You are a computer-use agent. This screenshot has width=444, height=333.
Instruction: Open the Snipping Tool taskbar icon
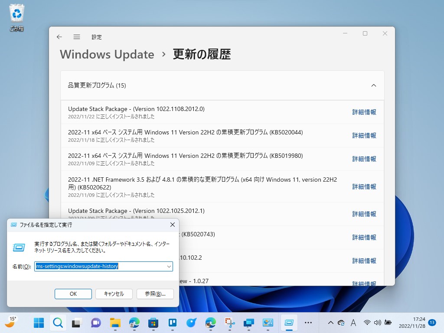pos(229,323)
